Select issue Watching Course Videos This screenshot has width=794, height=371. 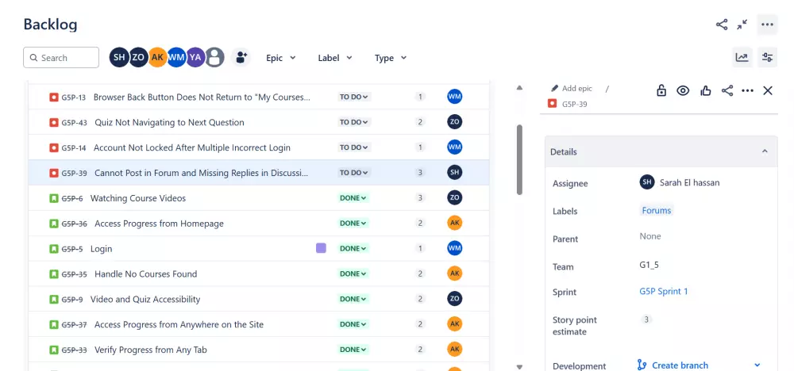tap(137, 198)
